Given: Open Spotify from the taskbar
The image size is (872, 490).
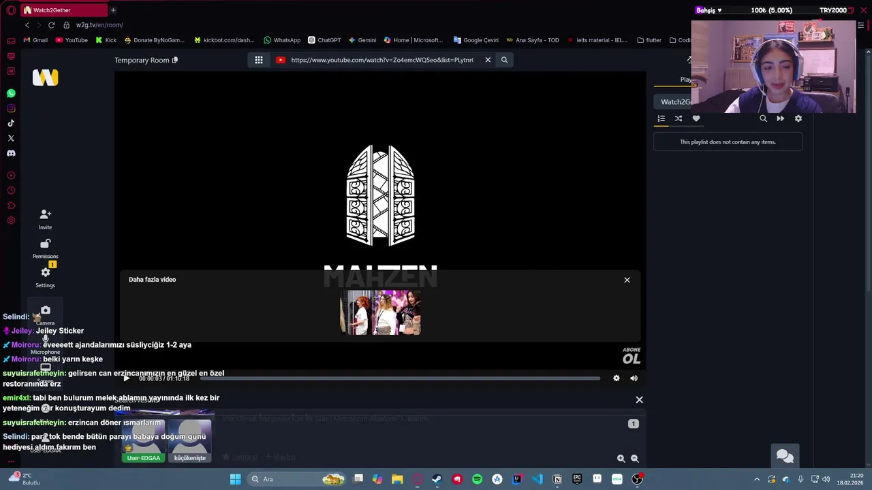Looking at the screenshot, I should pyautogui.click(x=477, y=479).
